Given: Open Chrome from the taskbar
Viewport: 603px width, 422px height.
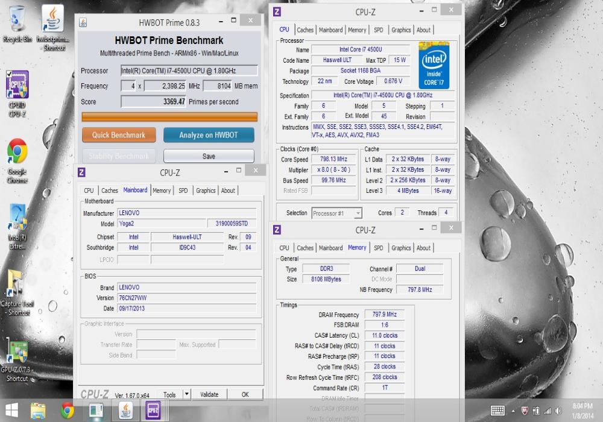Looking at the screenshot, I should point(68,411).
